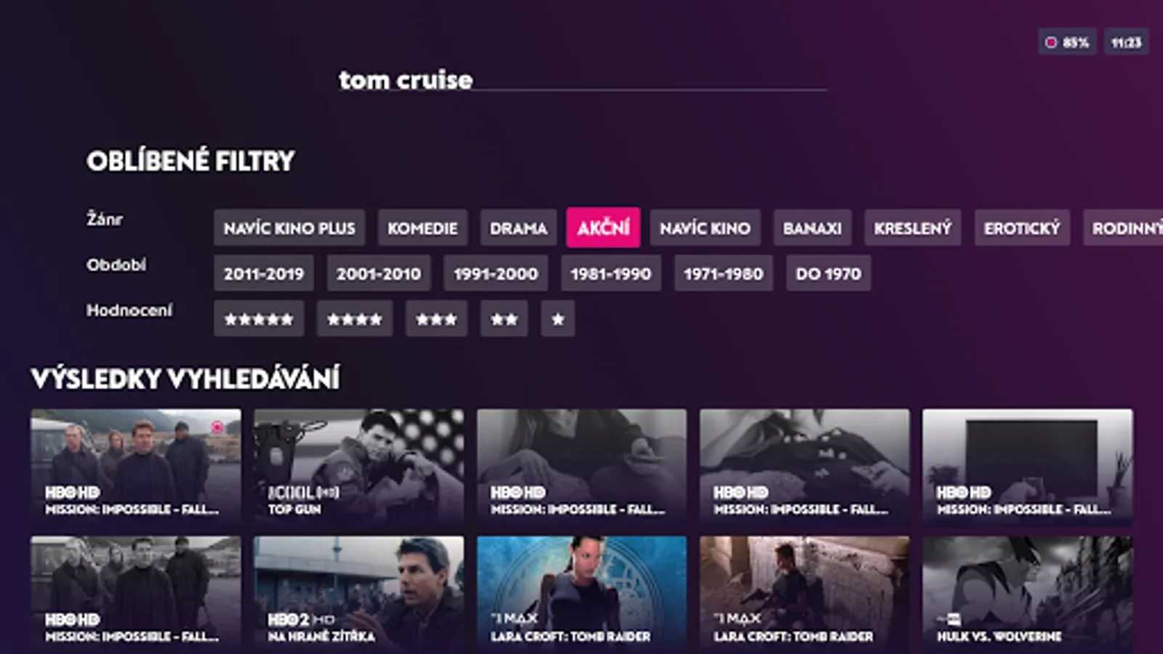Toggle the DRAMA genre filter

tap(518, 228)
